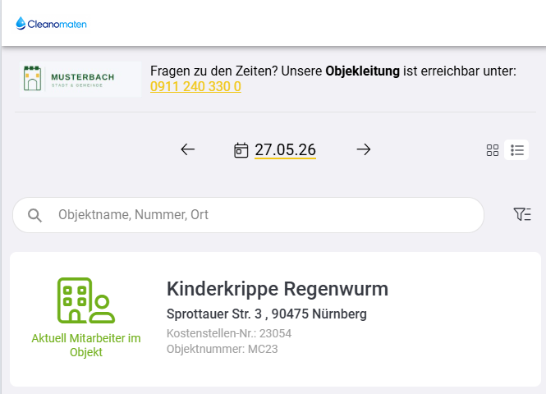Click the Musterbach city logo
The height and width of the screenshot is (394, 546).
(80, 79)
